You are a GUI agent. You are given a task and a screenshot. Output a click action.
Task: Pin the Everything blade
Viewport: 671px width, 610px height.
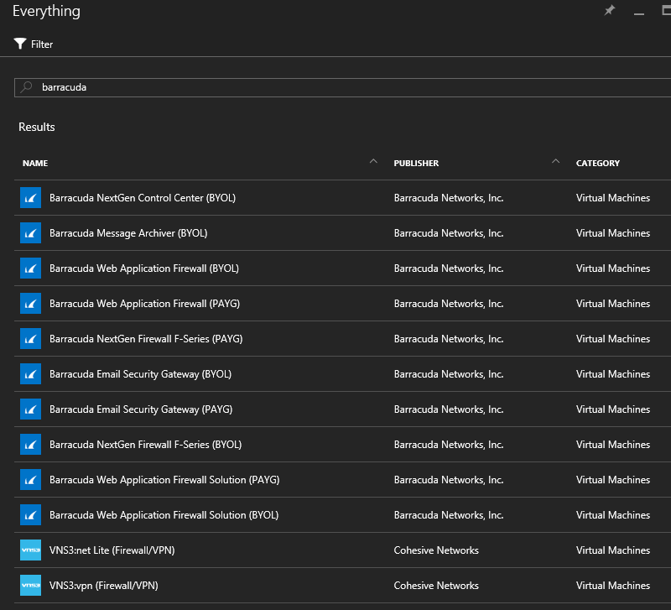pyautogui.click(x=609, y=11)
